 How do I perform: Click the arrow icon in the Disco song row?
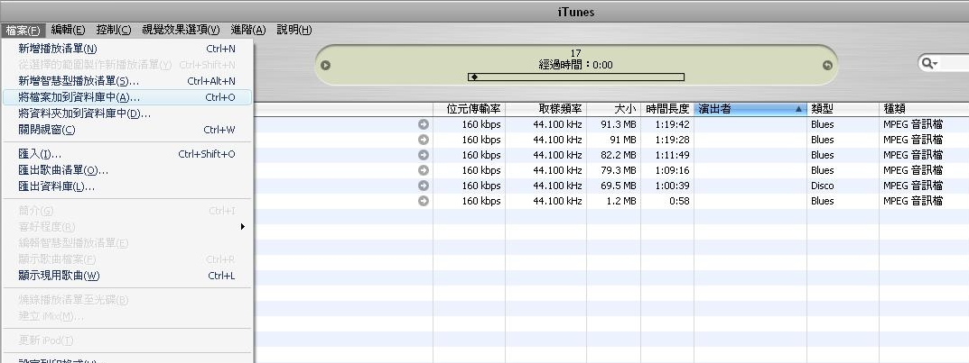click(424, 186)
